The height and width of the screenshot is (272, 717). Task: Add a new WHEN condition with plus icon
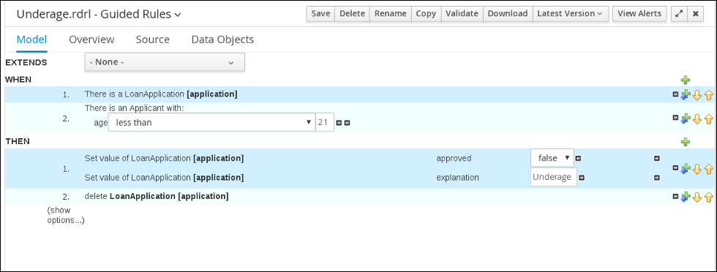pyautogui.click(x=685, y=80)
